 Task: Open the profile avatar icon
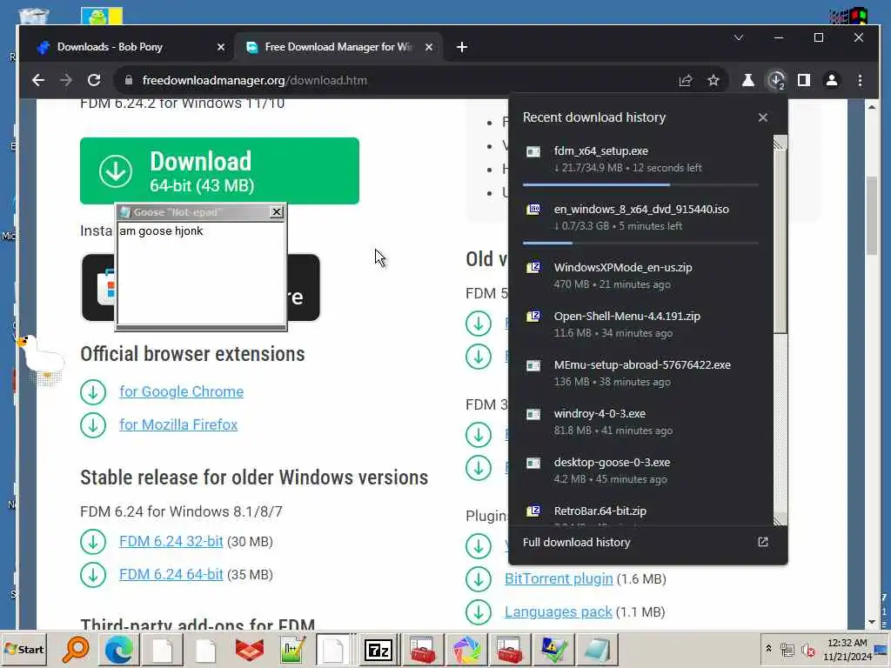click(x=832, y=81)
